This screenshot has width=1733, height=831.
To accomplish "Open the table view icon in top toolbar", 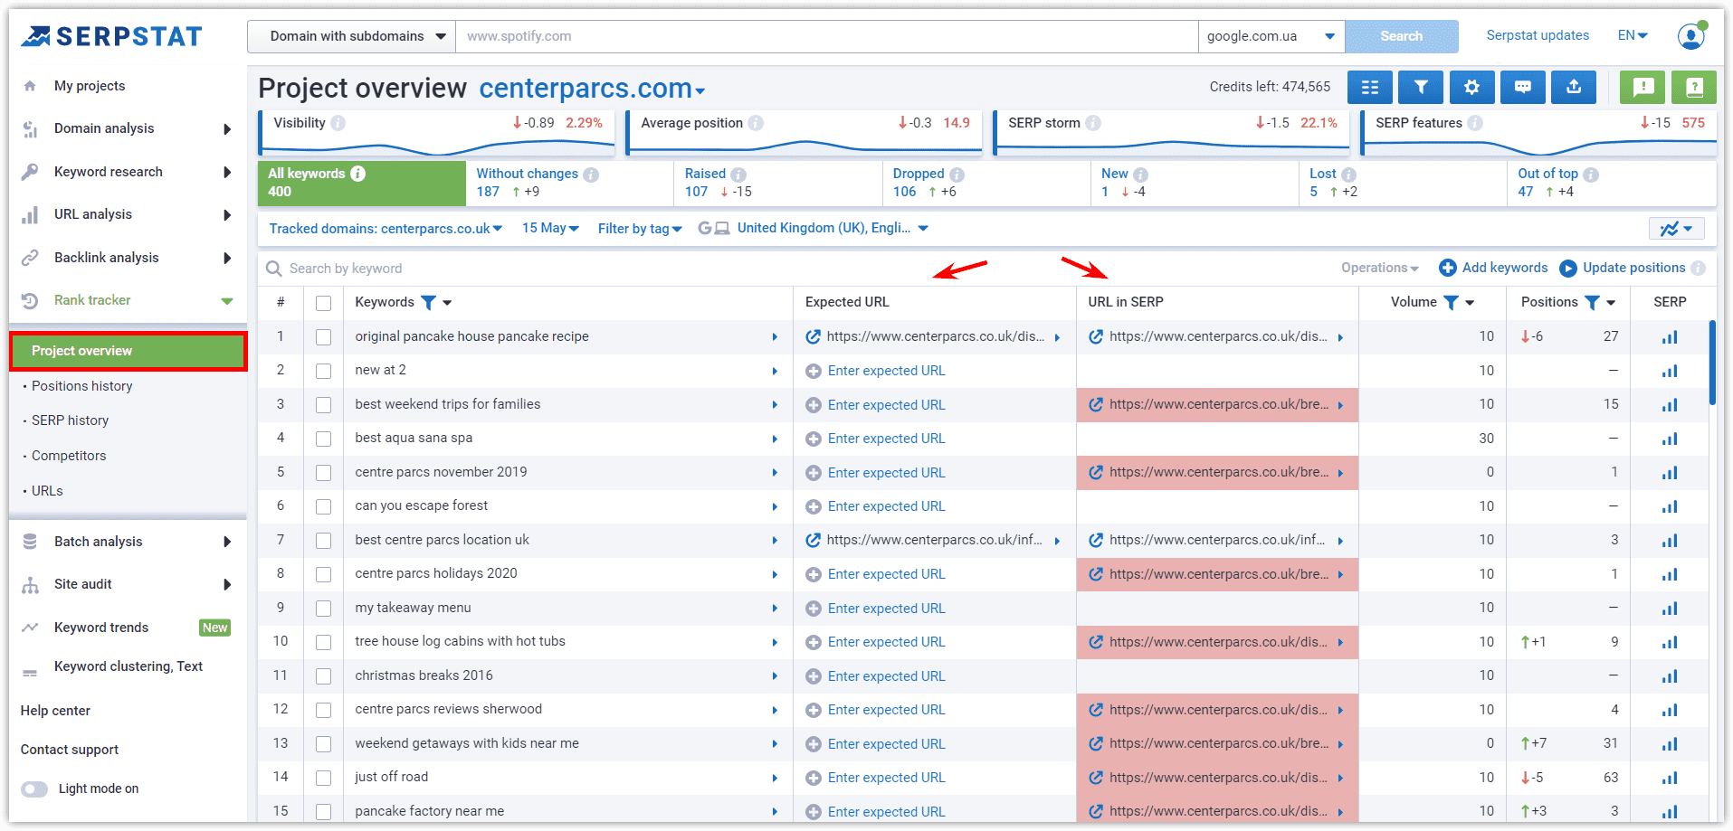I will [x=1370, y=87].
